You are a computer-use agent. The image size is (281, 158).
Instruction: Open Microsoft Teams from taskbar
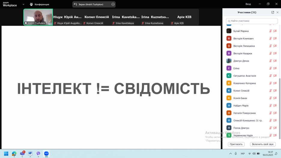click(x=22, y=153)
